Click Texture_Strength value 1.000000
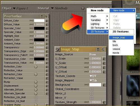 tap(95, 102)
